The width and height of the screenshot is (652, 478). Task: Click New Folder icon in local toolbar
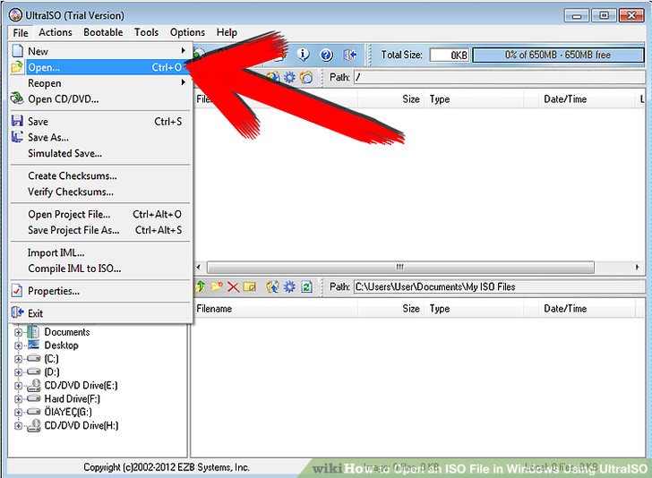(217, 286)
